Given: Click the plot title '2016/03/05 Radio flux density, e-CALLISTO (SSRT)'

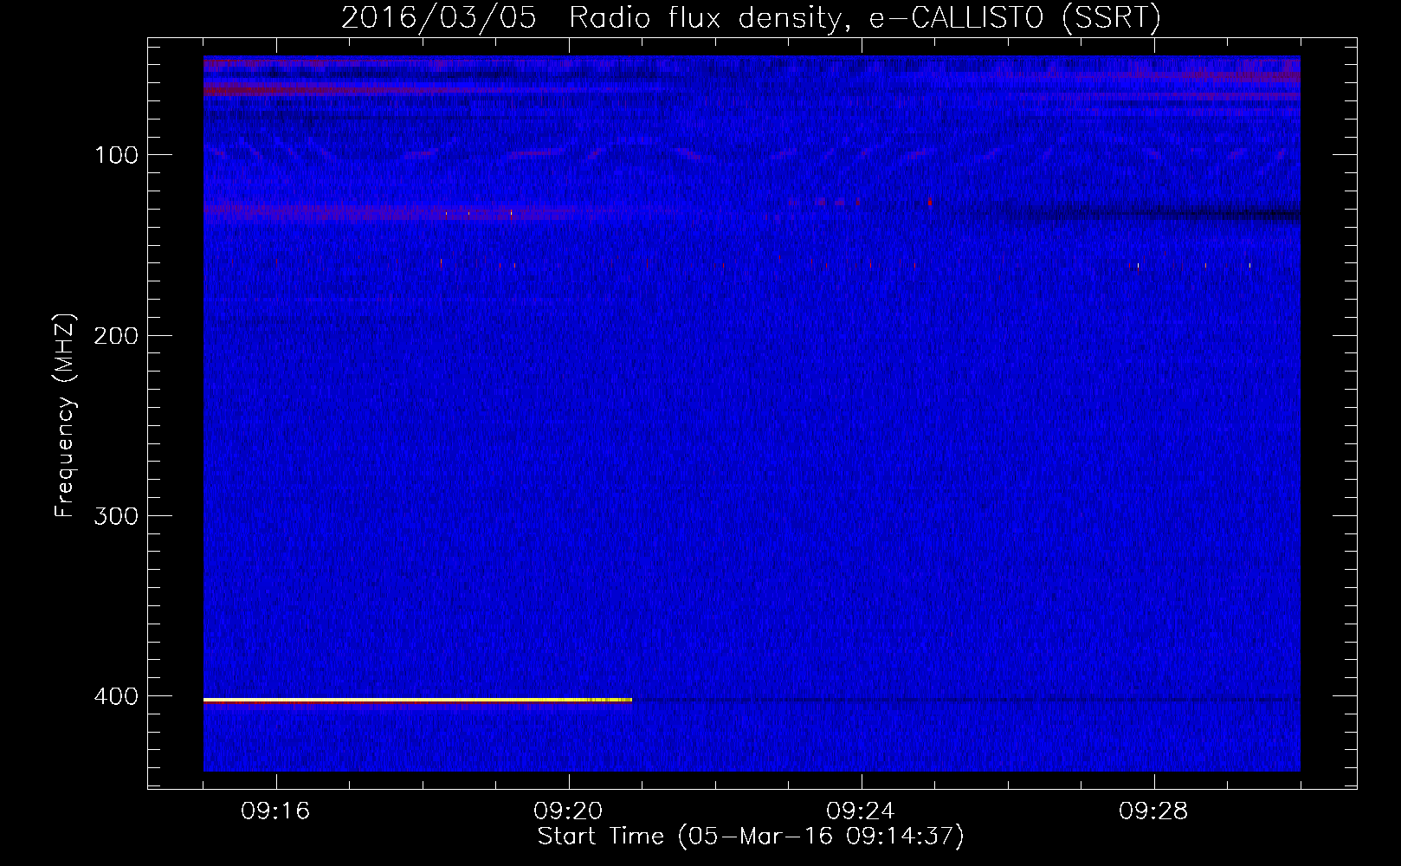Looking at the screenshot, I should click(x=751, y=17).
